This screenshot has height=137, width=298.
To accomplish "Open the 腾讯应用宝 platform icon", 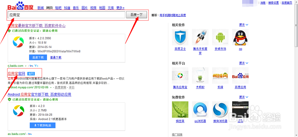I will click(180, 76).
